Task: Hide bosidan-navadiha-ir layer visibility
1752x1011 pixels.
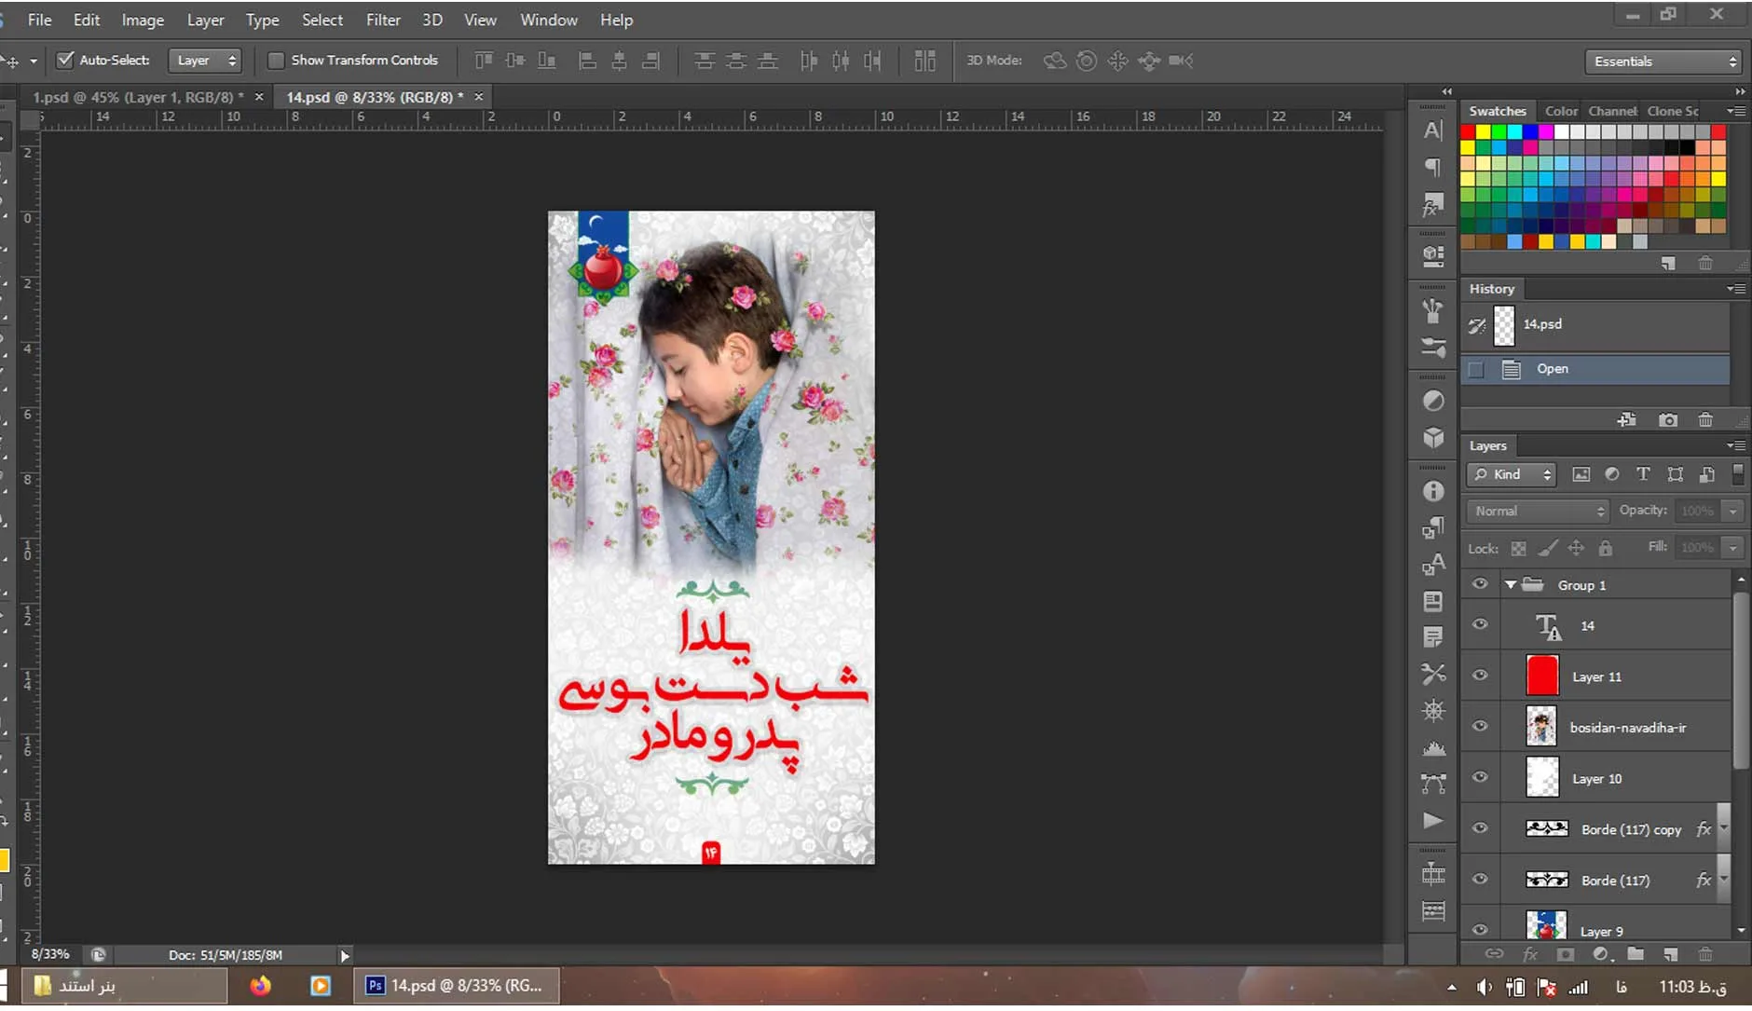Action: point(1480,727)
